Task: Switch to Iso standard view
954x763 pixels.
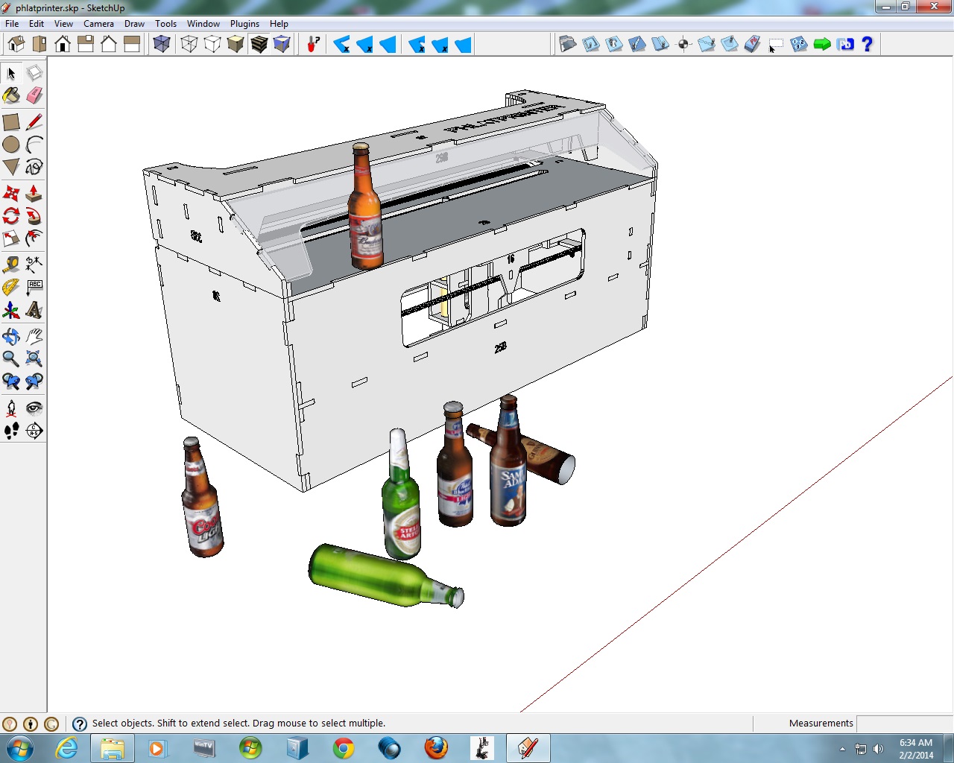Action: tap(16, 45)
